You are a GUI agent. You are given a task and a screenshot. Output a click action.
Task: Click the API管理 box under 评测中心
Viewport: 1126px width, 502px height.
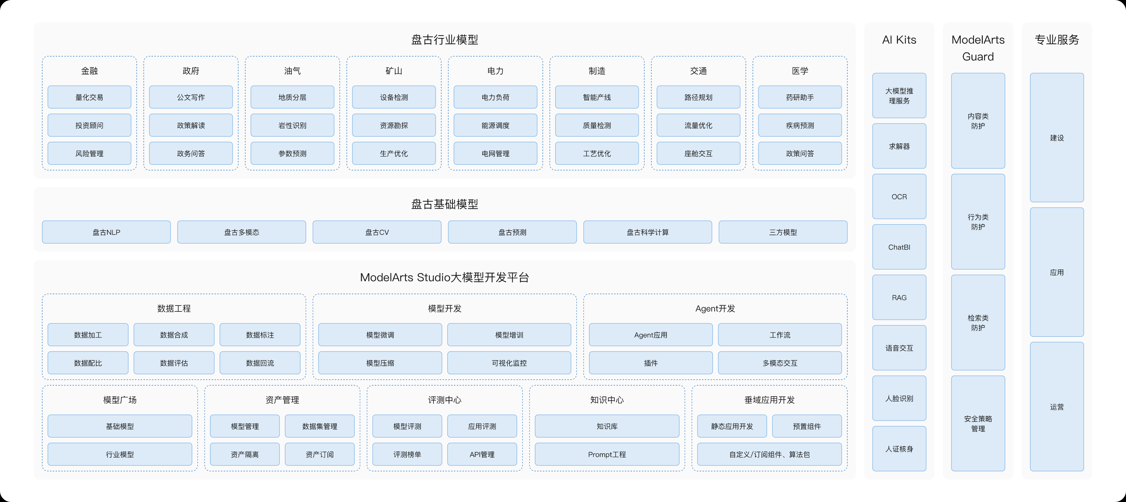tap(482, 454)
